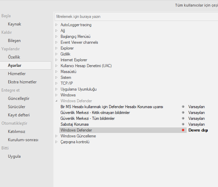Screen dimensions: 218x187
Task: Expand the Başlangıç Menüsü tree arrow
Action: [56, 37]
